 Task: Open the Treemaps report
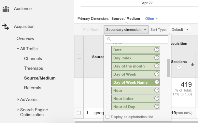coord(34,68)
